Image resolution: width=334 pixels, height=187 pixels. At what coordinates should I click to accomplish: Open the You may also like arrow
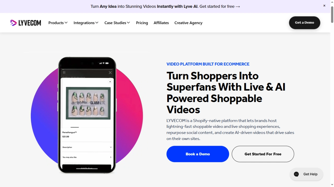tap(111, 157)
